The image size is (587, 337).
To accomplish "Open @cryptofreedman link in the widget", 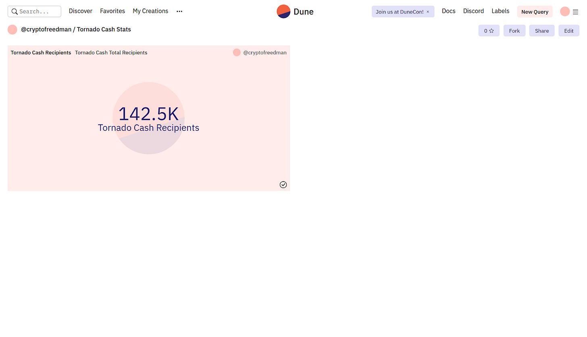I will tap(265, 52).
